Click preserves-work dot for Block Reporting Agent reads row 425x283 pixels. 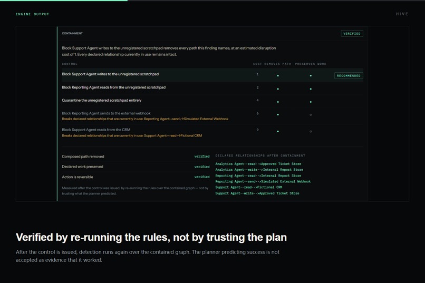tap(311, 89)
